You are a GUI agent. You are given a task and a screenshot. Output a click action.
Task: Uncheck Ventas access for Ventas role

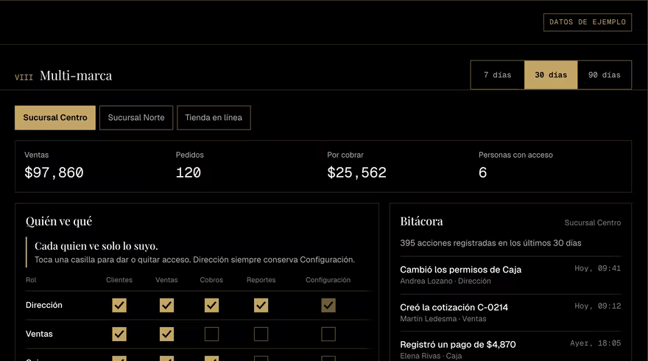point(166,334)
